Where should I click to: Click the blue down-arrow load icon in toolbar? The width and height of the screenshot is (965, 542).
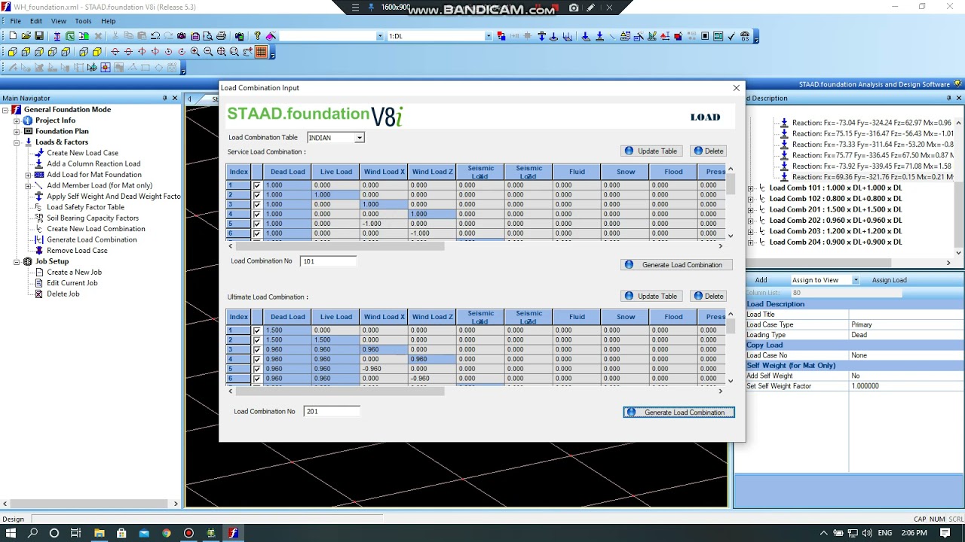(x=585, y=36)
